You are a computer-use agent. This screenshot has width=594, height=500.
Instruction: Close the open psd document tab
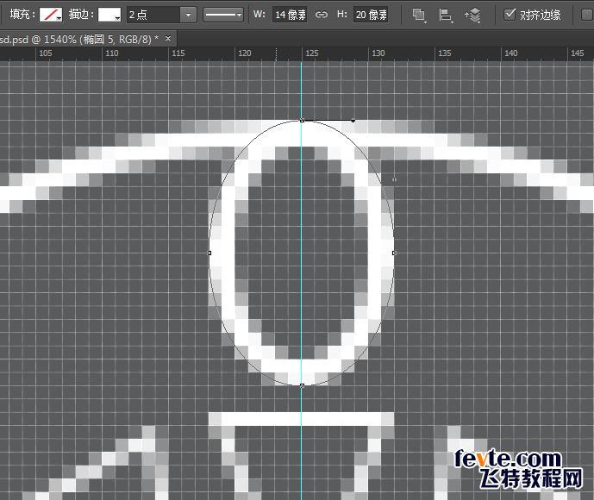click(168, 39)
